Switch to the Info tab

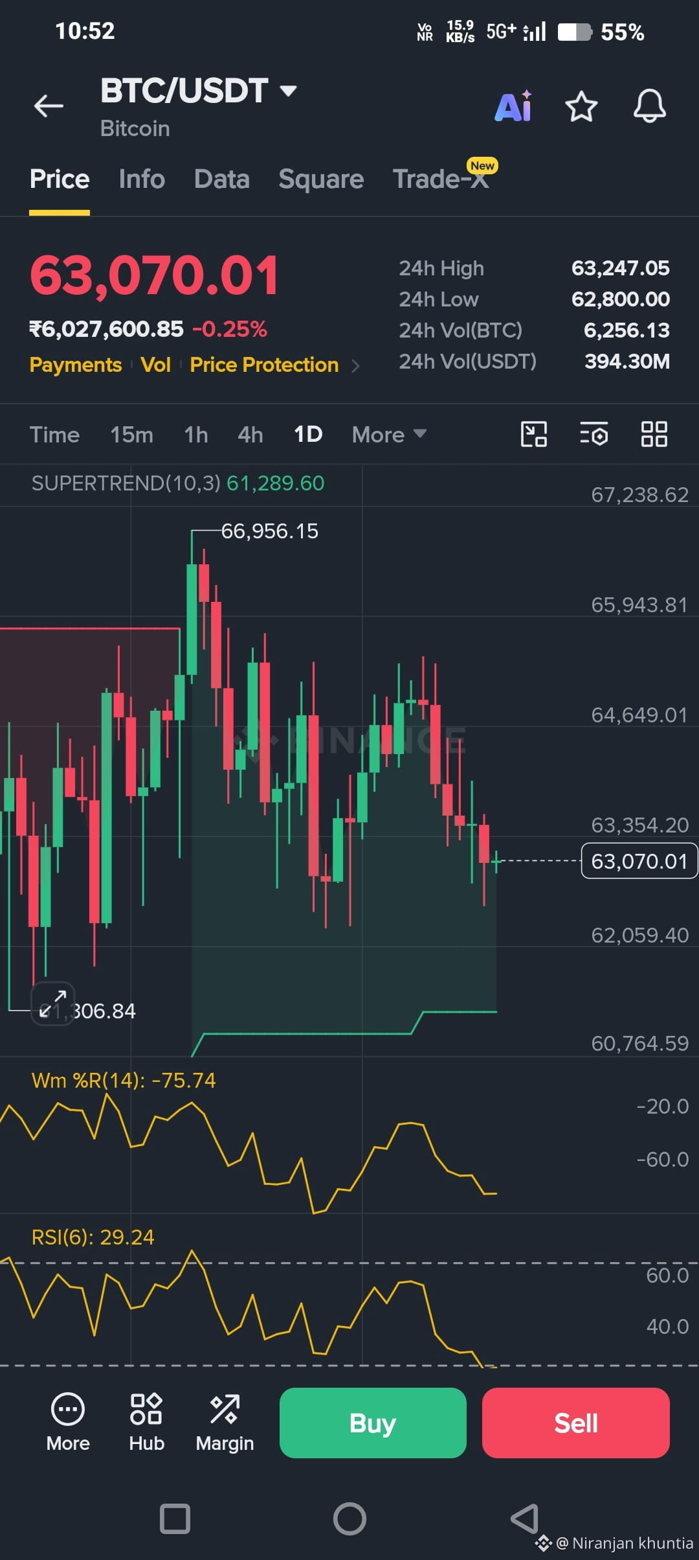[x=142, y=179]
